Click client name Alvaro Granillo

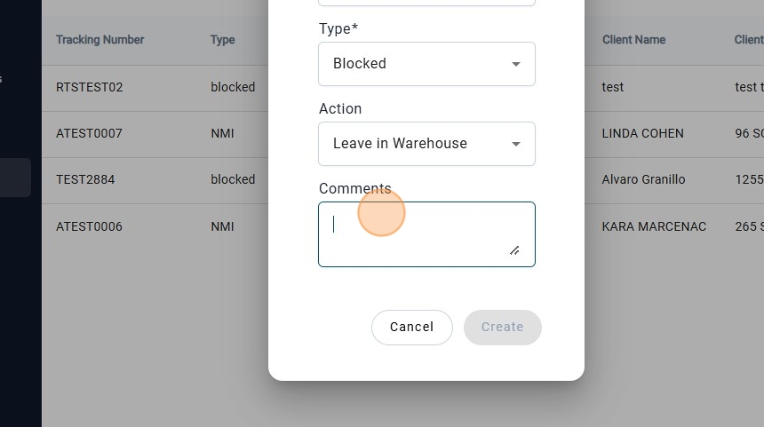pos(643,179)
